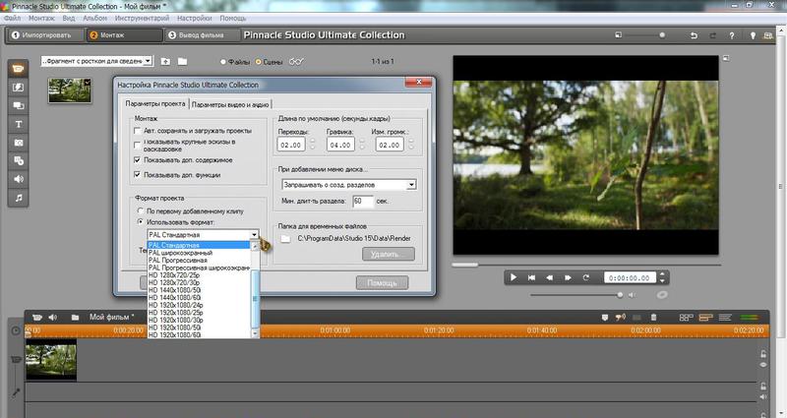Screen dimensions: 787x418
Task: Click Play in the preview player
Action: click(513, 277)
